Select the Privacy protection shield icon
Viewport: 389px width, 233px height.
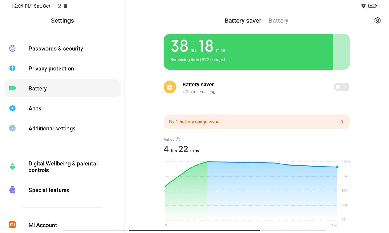12,68
